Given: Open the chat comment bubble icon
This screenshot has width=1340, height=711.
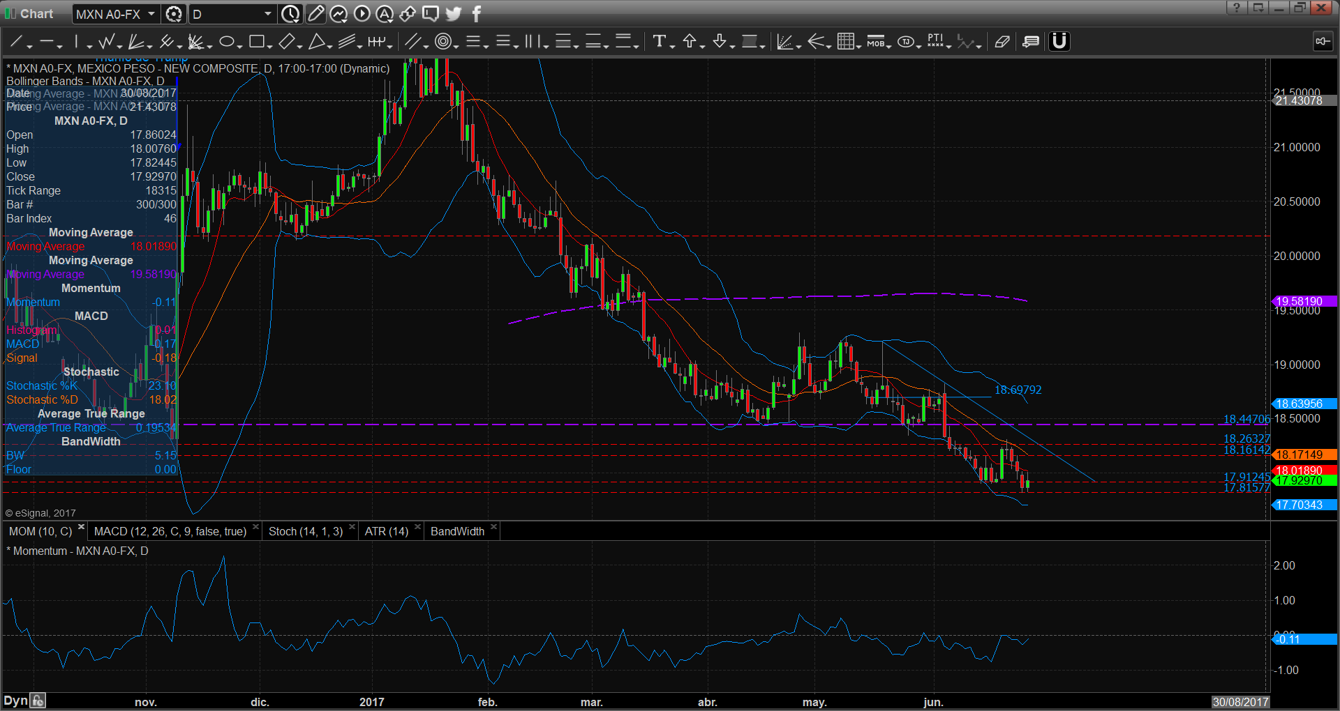Looking at the screenshot, I should coord(431,14).
